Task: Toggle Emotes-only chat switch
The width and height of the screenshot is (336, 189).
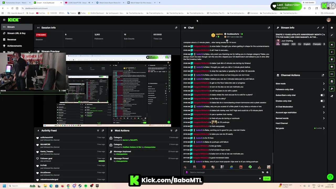Action: coord(322,101)
